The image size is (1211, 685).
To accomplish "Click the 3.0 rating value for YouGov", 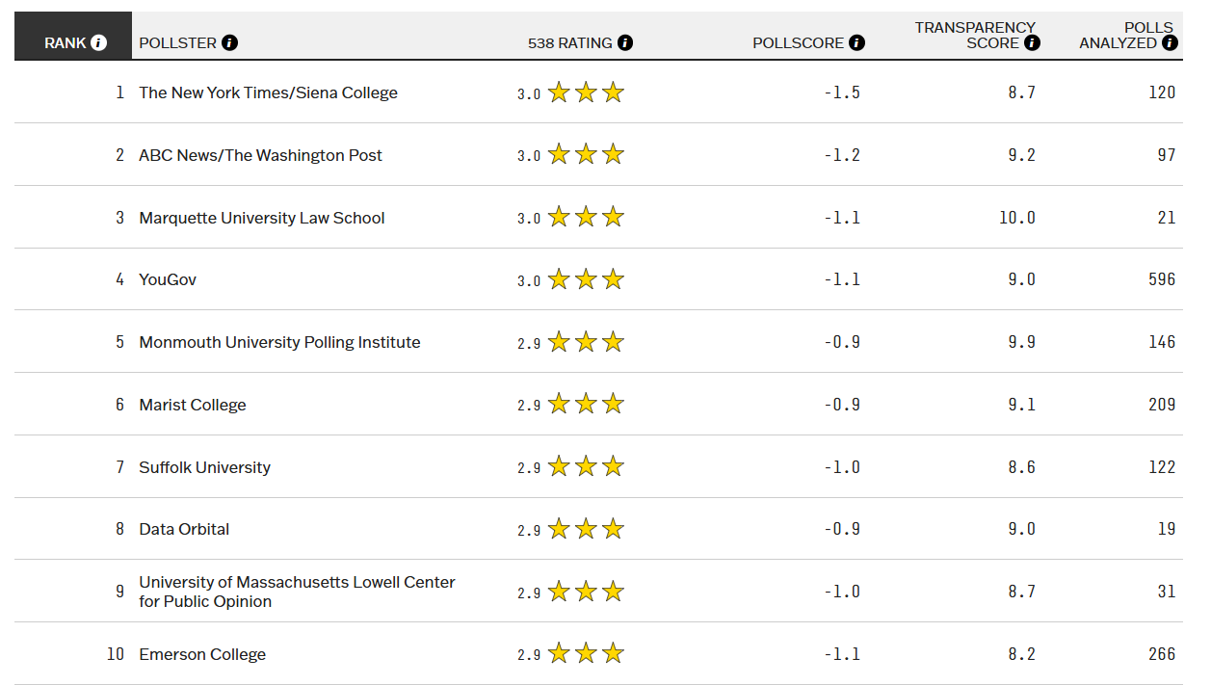I will (529, 281).
